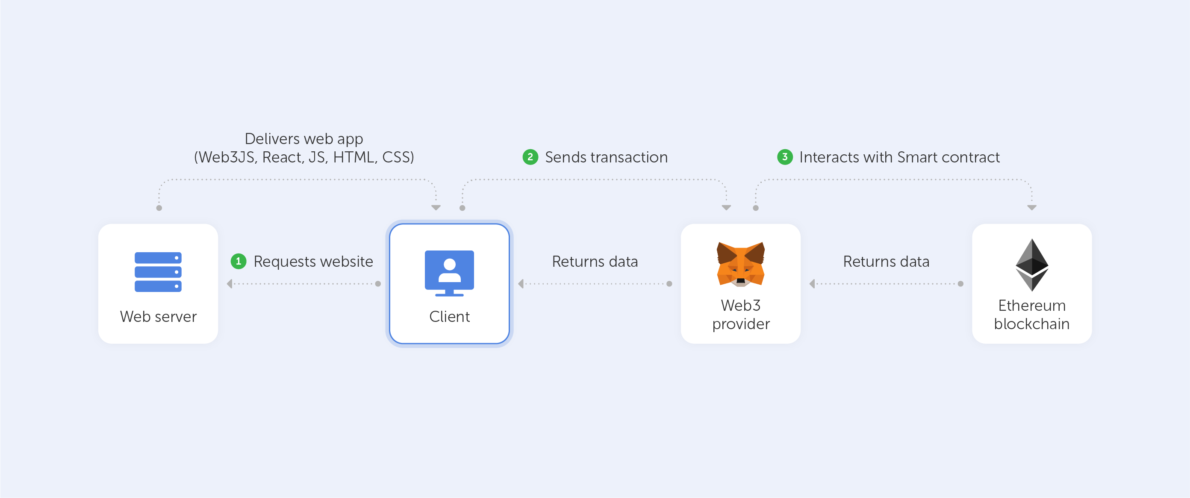Click Returns data label near Client

[595, 262]
